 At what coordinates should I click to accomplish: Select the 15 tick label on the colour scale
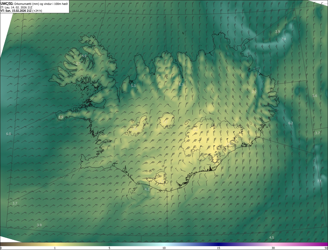(219, 248)
